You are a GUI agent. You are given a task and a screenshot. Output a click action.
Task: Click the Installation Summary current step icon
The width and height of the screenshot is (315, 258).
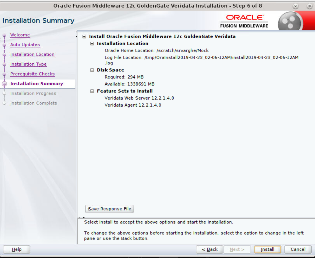point(4,84)
